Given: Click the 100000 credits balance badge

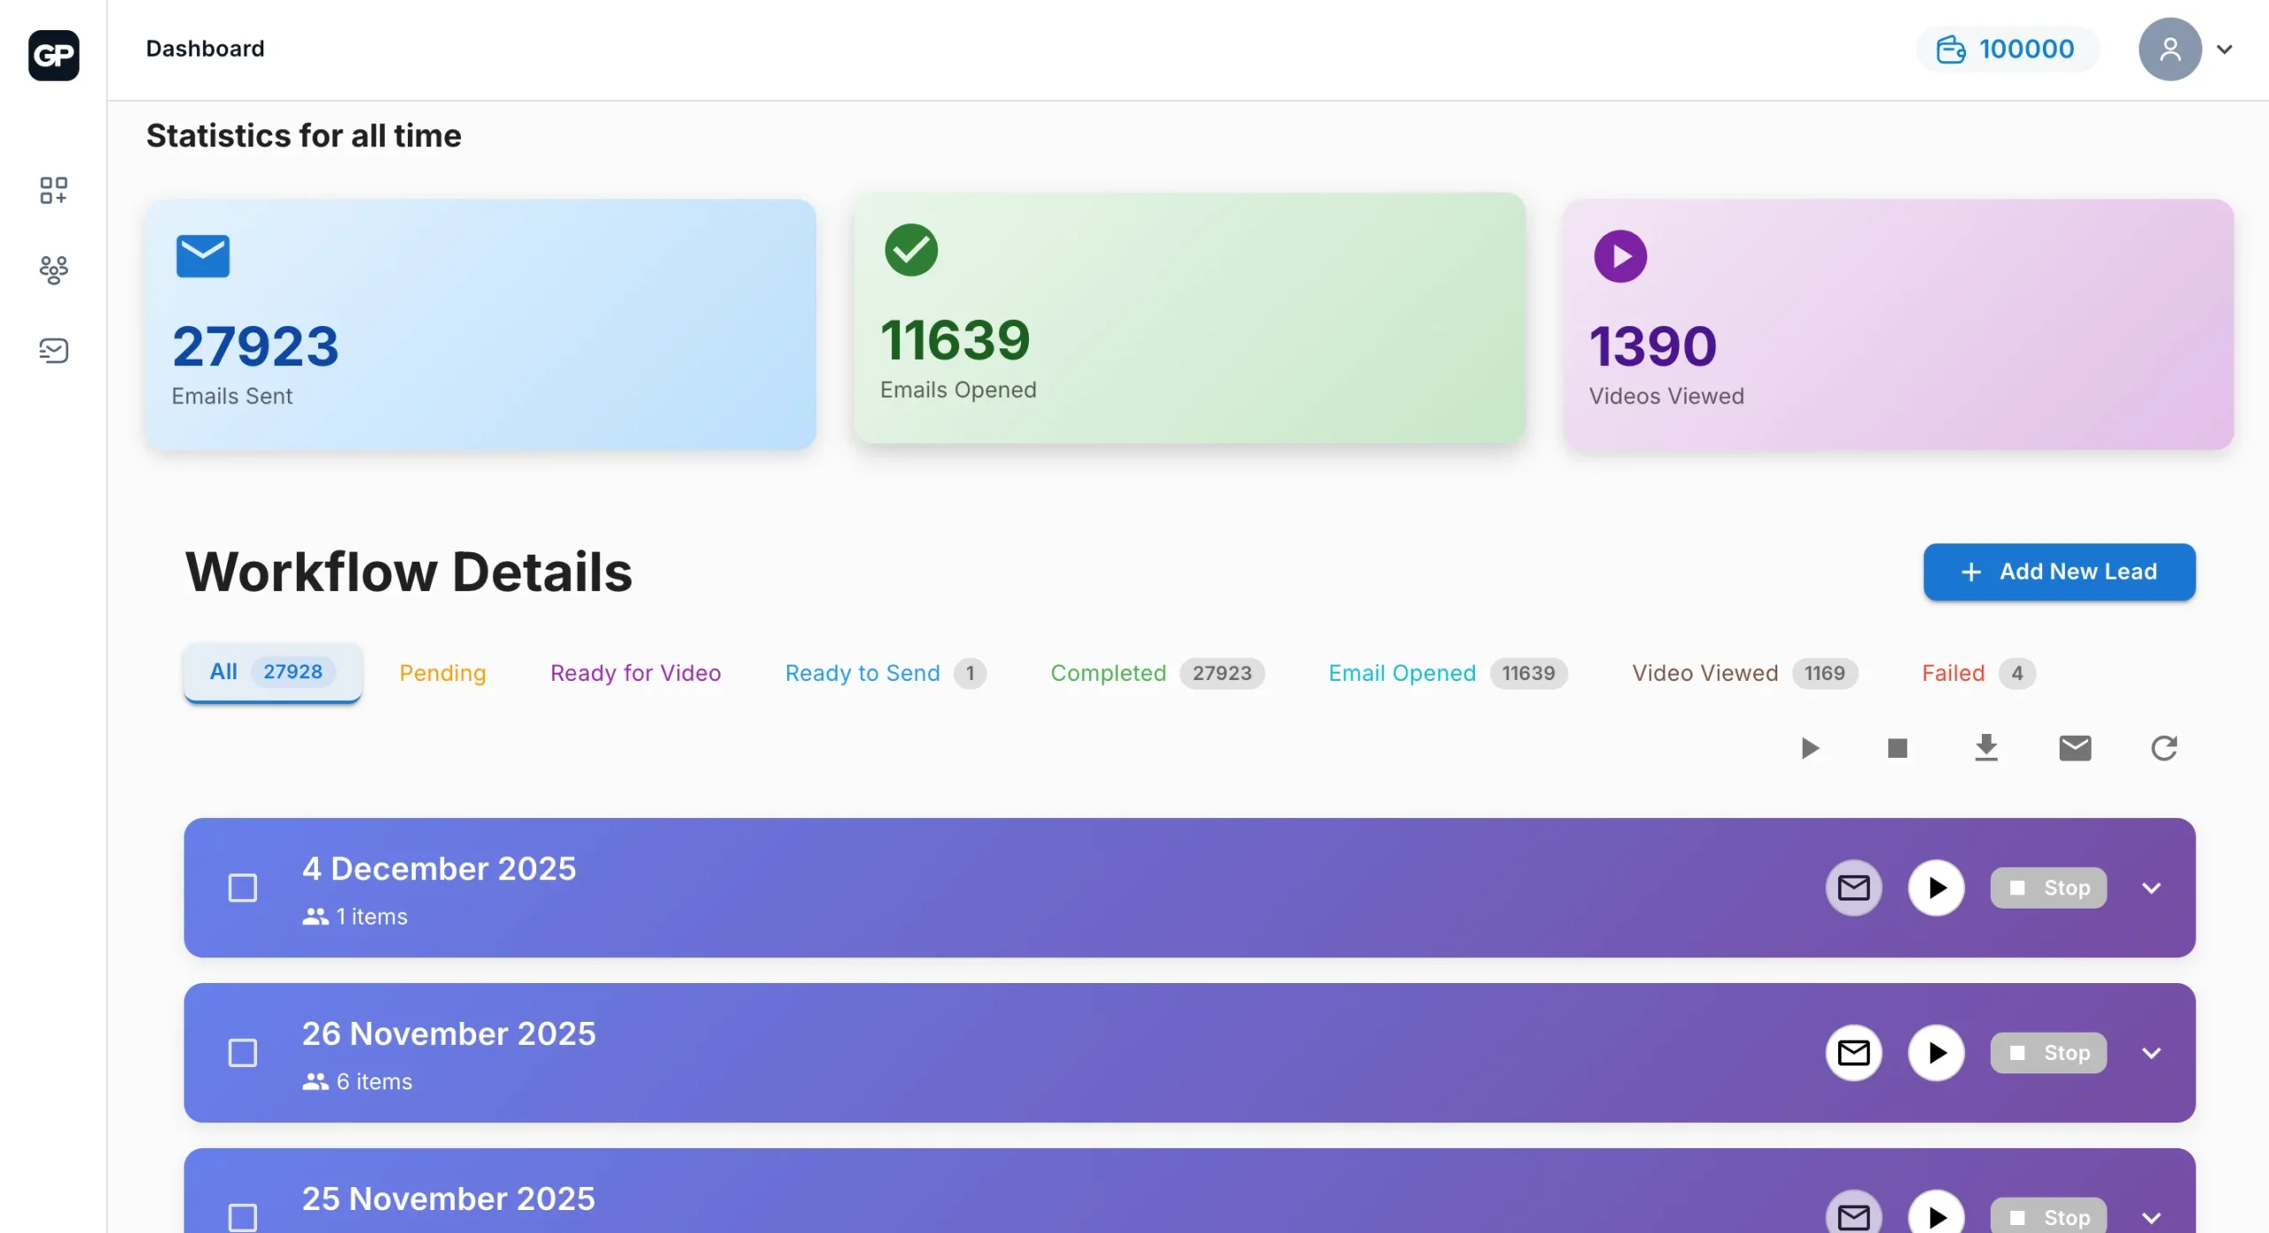Looking at the screenshot, I should coord(2007,49).
